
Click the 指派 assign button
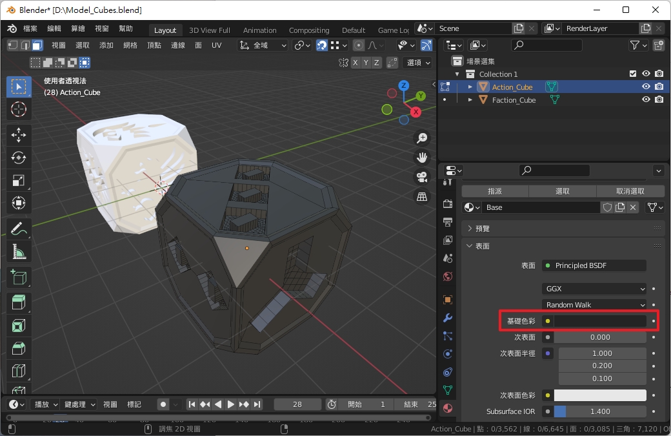[x=495, y=191]
